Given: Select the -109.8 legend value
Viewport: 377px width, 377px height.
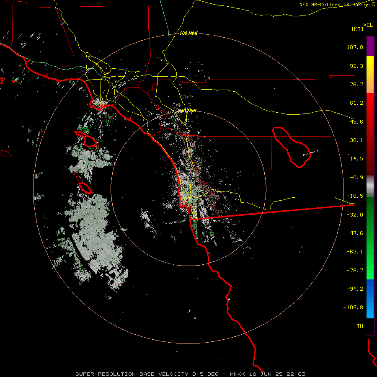Looking at the screenshot, I should tap(353, 307).
